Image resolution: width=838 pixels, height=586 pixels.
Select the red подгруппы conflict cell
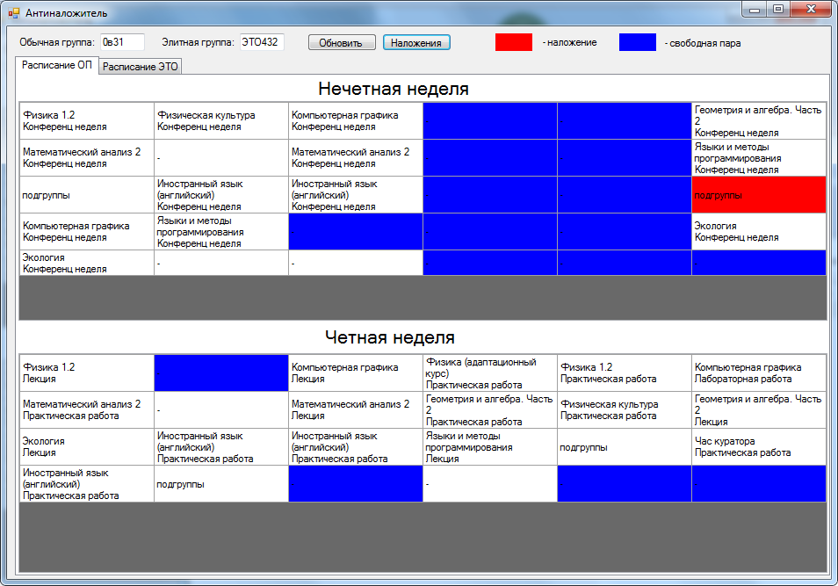(759, 195)
